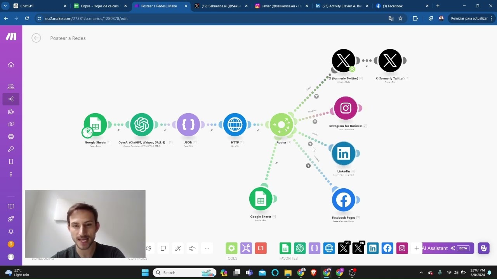Add Instagram from favorites bar

click(402, 248)
